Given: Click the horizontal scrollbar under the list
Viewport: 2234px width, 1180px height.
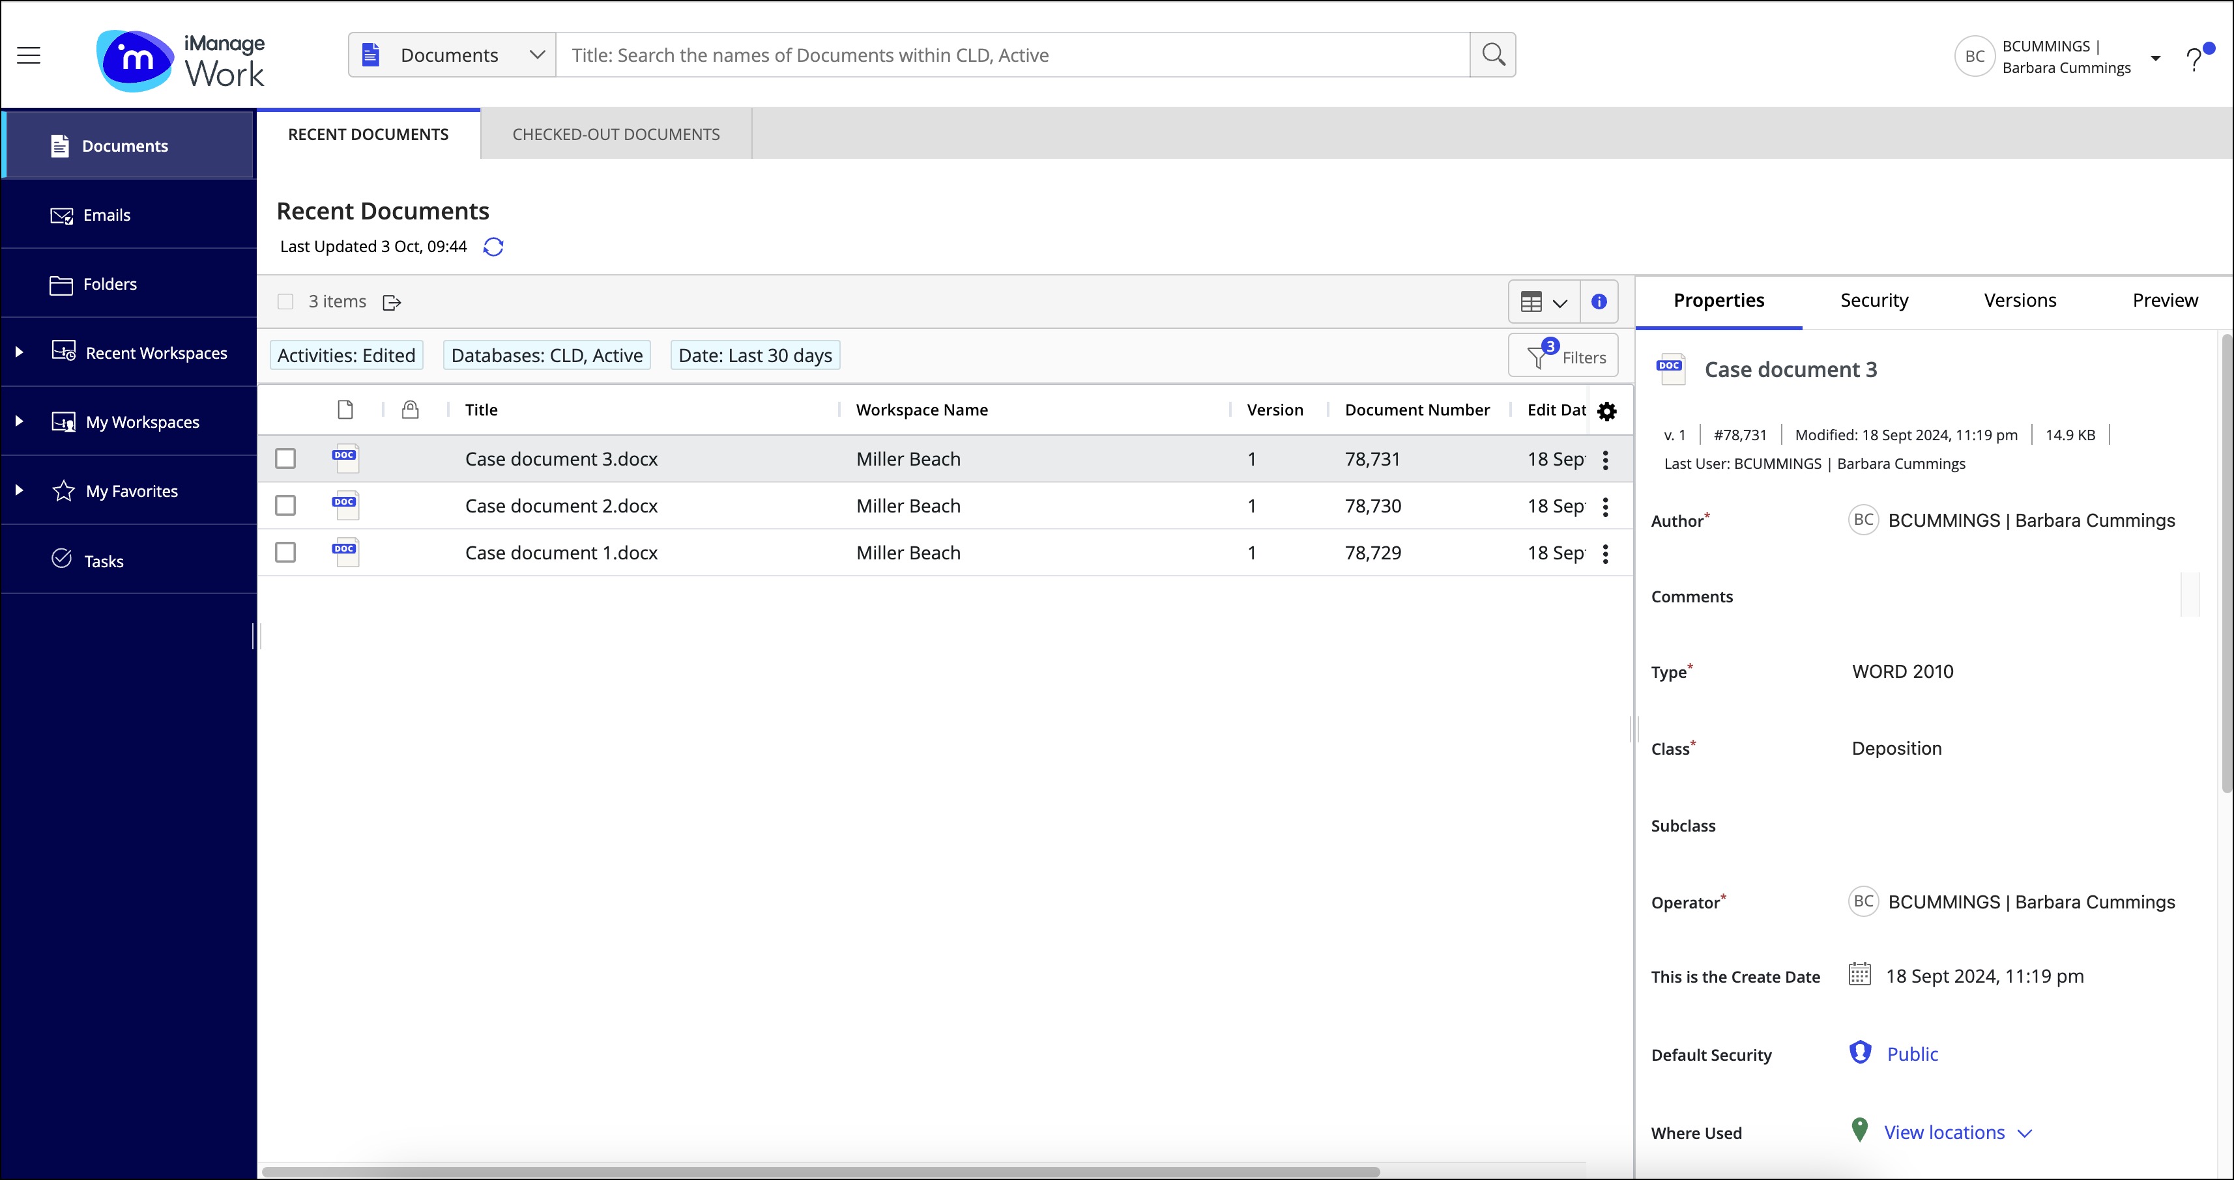Looking at the screenshot, I should pyautogui.click(x=820, y=1172).
